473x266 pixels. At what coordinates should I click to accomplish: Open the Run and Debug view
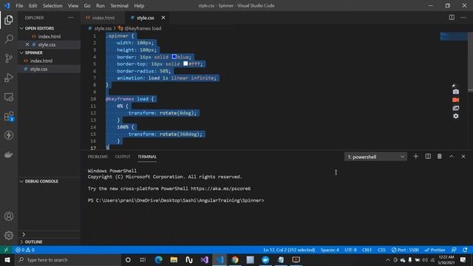tap(9, 78)
